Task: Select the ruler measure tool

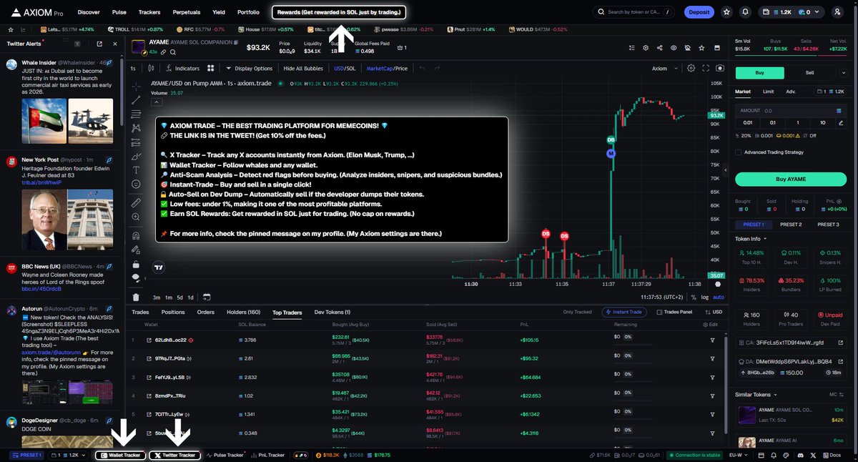Action: coord(136,203)
